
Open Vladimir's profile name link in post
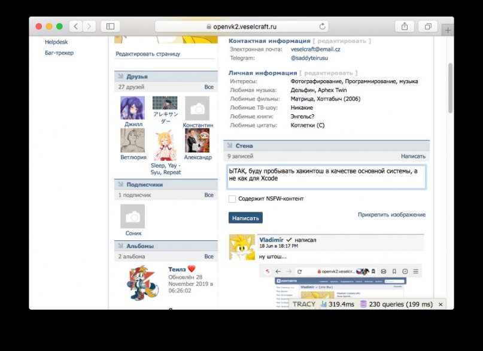(x=271, y=240)
